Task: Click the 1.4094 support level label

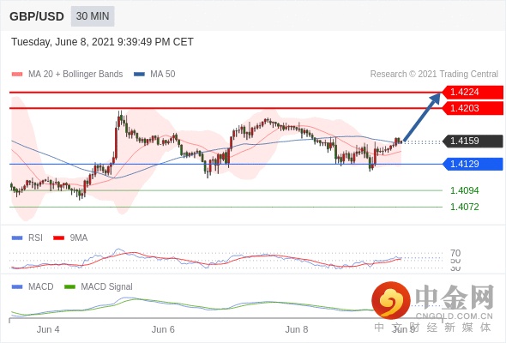Action: (464, 190)
